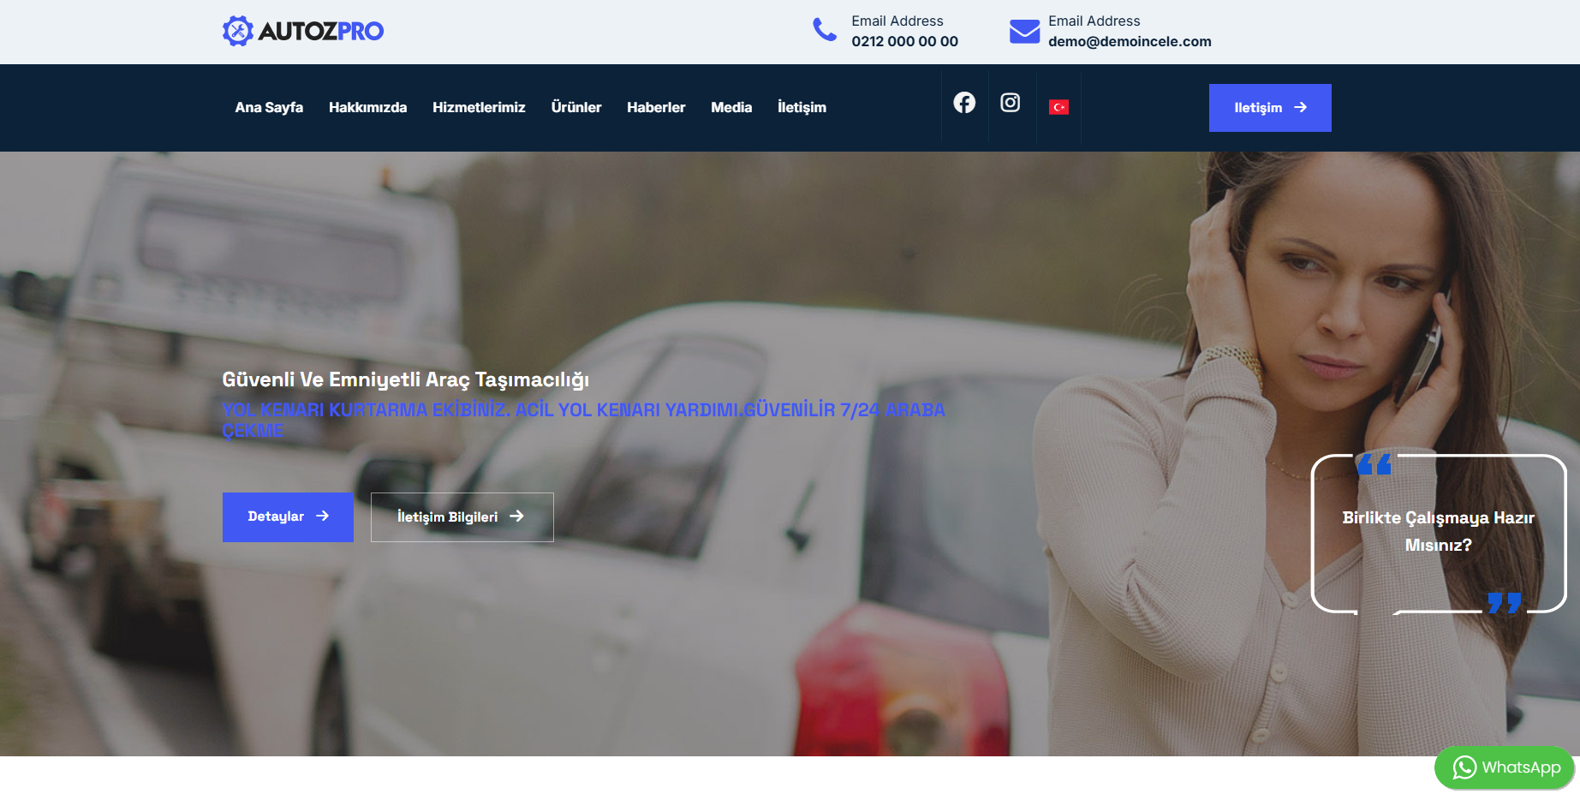Open WhatsApp chat via green icon
Image resolution: width=1580 pixels, height=800 pixels.
click(1464, 768)
